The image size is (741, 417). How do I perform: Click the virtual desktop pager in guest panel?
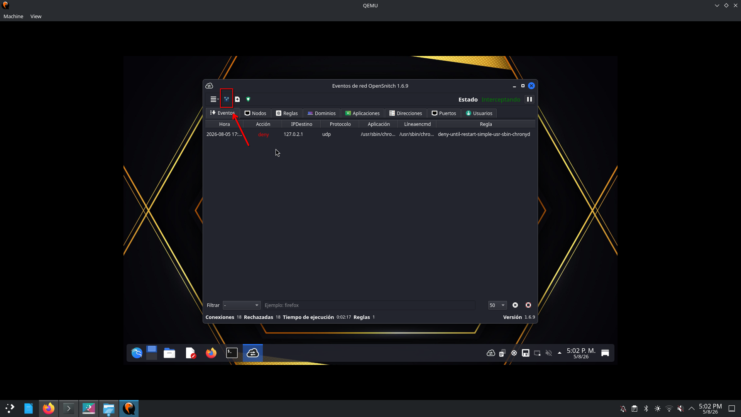point(152,353)
